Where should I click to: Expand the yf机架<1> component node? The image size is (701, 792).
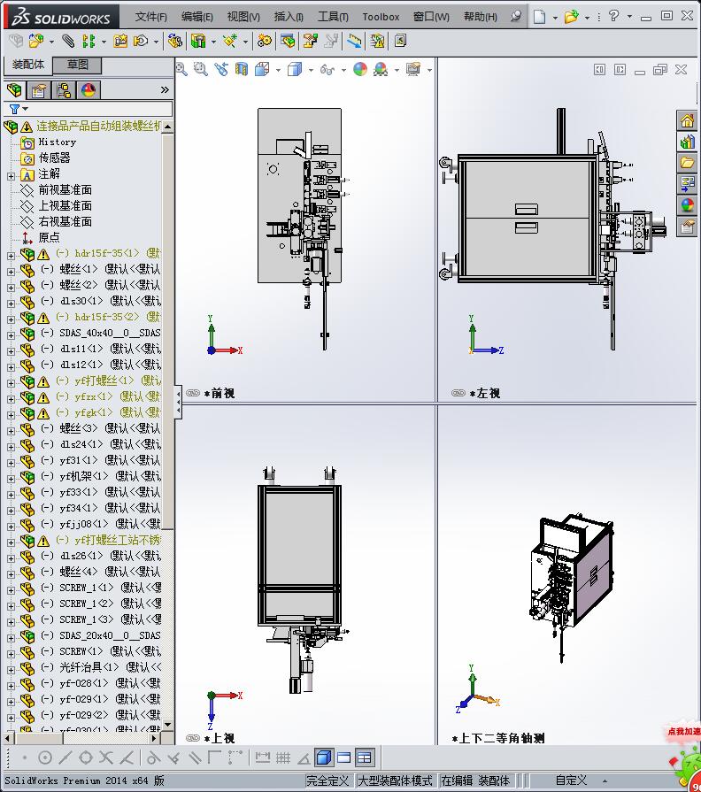[x=12, y=479]
